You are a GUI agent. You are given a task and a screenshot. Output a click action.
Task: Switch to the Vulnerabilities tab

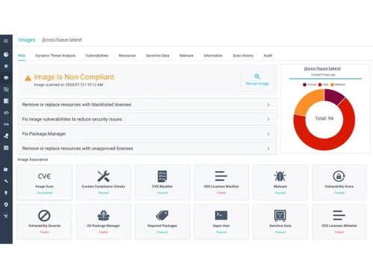97,56
